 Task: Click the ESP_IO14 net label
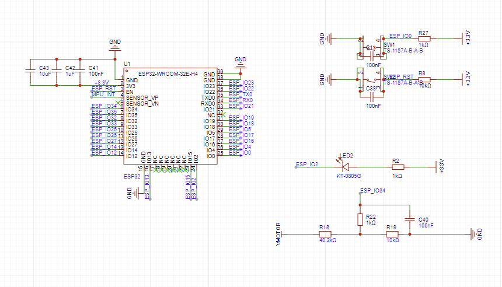click(x=104, y=147)
